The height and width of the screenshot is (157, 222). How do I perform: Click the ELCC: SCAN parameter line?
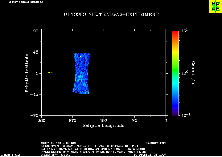pyautogui.click(x=90, y=146)
